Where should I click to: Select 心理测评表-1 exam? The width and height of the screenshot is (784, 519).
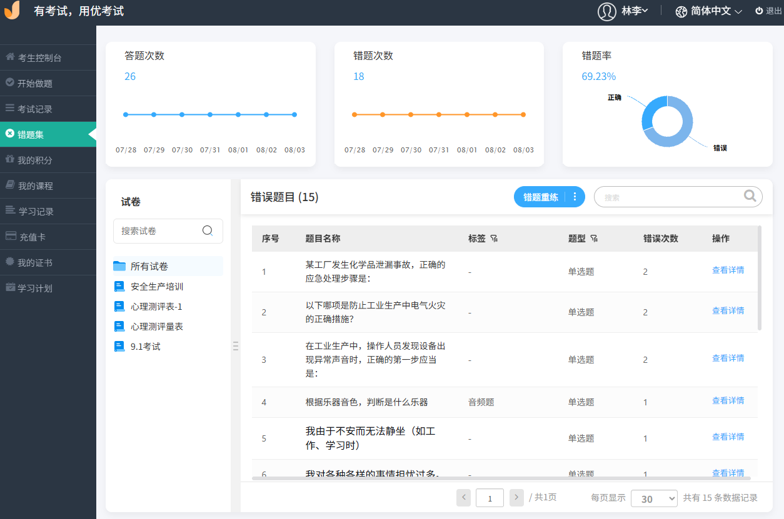tap(156, 307)
